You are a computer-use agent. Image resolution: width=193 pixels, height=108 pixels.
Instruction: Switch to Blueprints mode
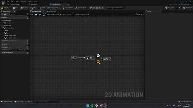click(x=169, y=8)
